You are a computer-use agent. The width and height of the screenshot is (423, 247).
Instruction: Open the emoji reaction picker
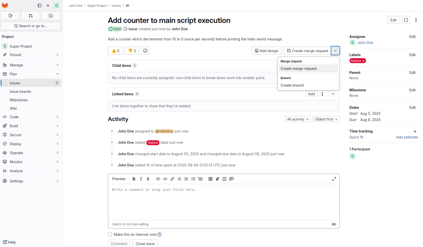pyautogui.click(x=145, y=51)
